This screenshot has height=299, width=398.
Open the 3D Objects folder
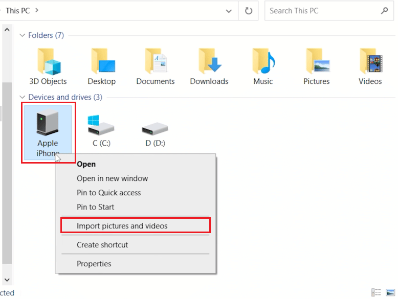click(48, 66)
